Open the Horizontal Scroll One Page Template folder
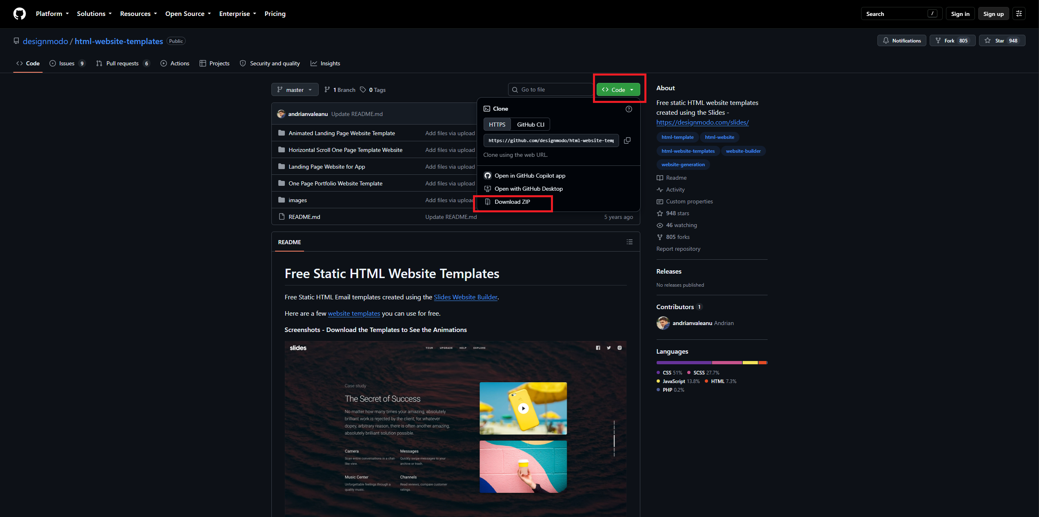 345,150
